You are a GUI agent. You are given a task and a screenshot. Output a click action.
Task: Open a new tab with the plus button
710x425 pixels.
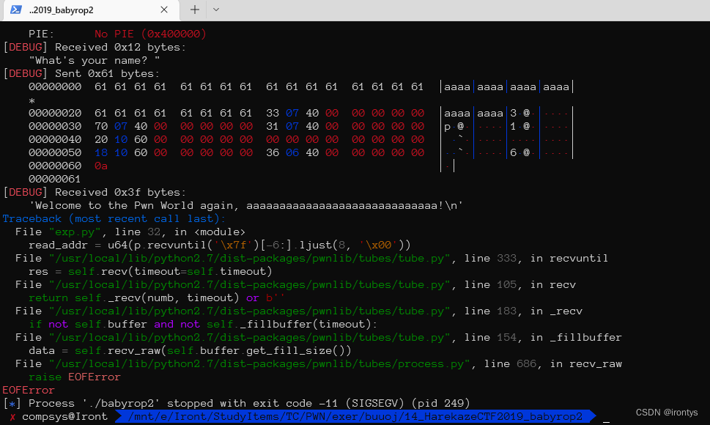coord(193,11)
